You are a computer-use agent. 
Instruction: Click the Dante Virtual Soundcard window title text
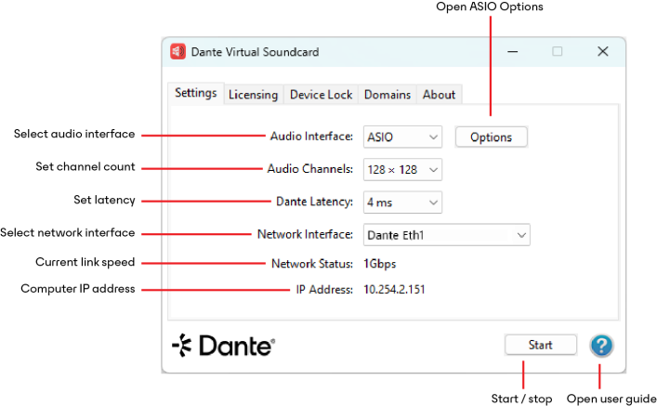[x=255, y=52]
